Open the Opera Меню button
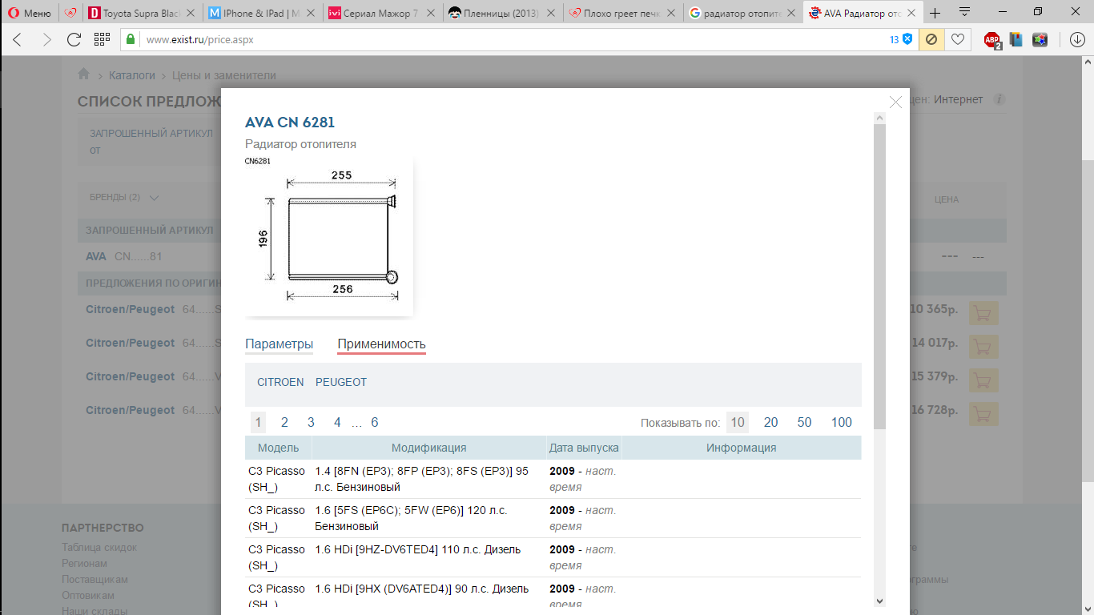This screenshot has height=615, width=1094. click(29, 13)
